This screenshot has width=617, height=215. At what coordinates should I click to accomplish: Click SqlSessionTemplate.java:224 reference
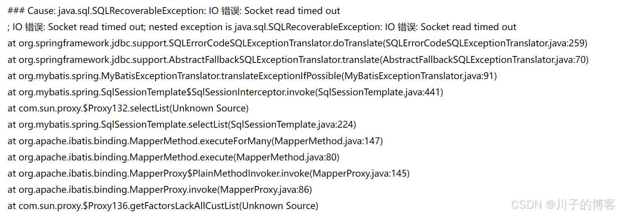(x=292, y=125)
